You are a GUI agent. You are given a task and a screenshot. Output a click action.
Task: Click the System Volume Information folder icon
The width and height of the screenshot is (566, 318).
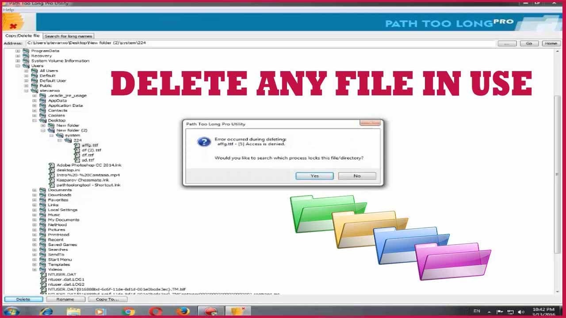[x=26, y=61]
